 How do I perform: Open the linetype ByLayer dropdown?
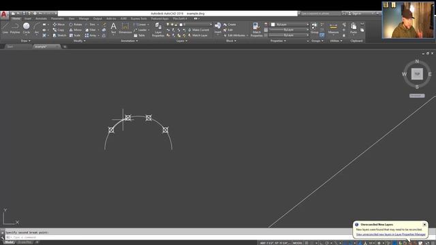(x=289, y=35)
